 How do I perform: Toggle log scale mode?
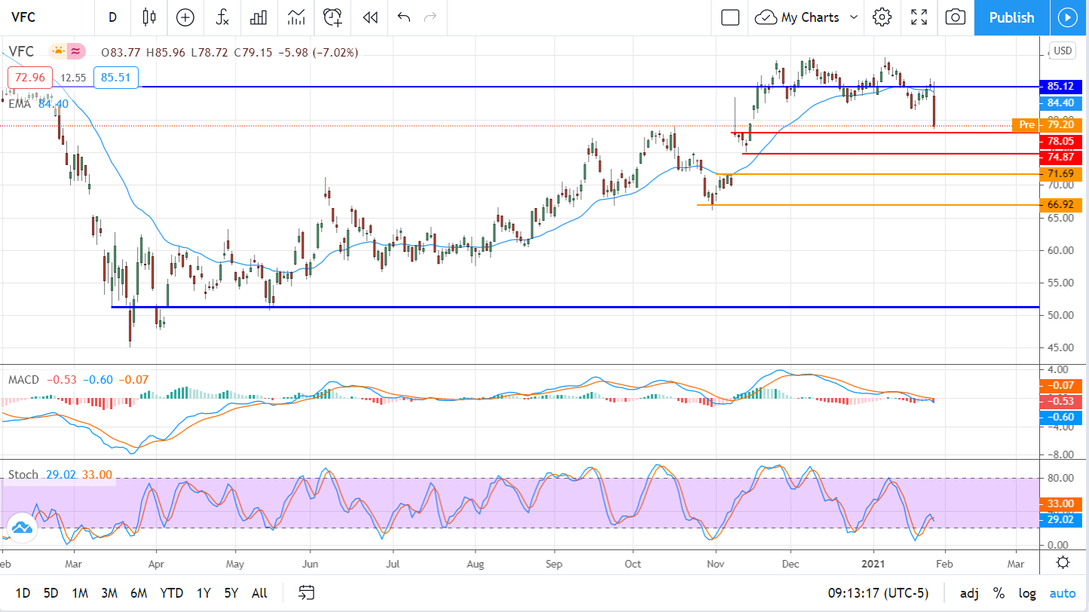[x=1027, y=593]
